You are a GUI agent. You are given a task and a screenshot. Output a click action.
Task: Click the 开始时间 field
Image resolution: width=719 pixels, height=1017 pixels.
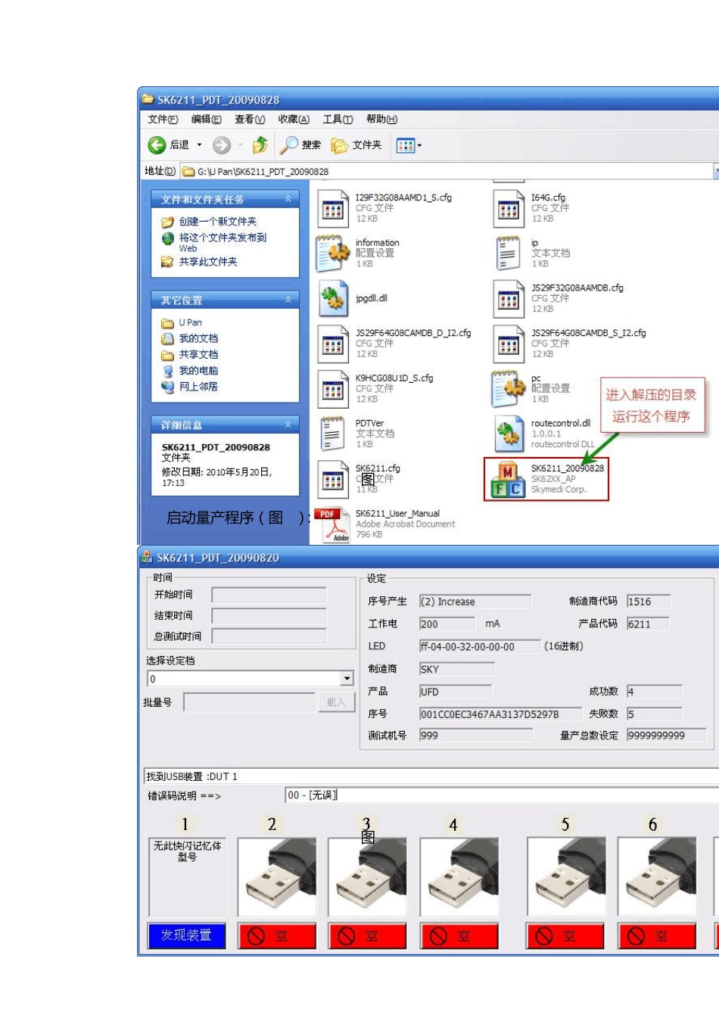point(269,595)
